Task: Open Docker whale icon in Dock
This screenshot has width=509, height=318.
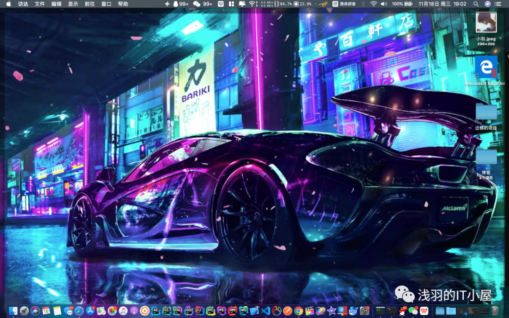Action: tap(353, 311)
